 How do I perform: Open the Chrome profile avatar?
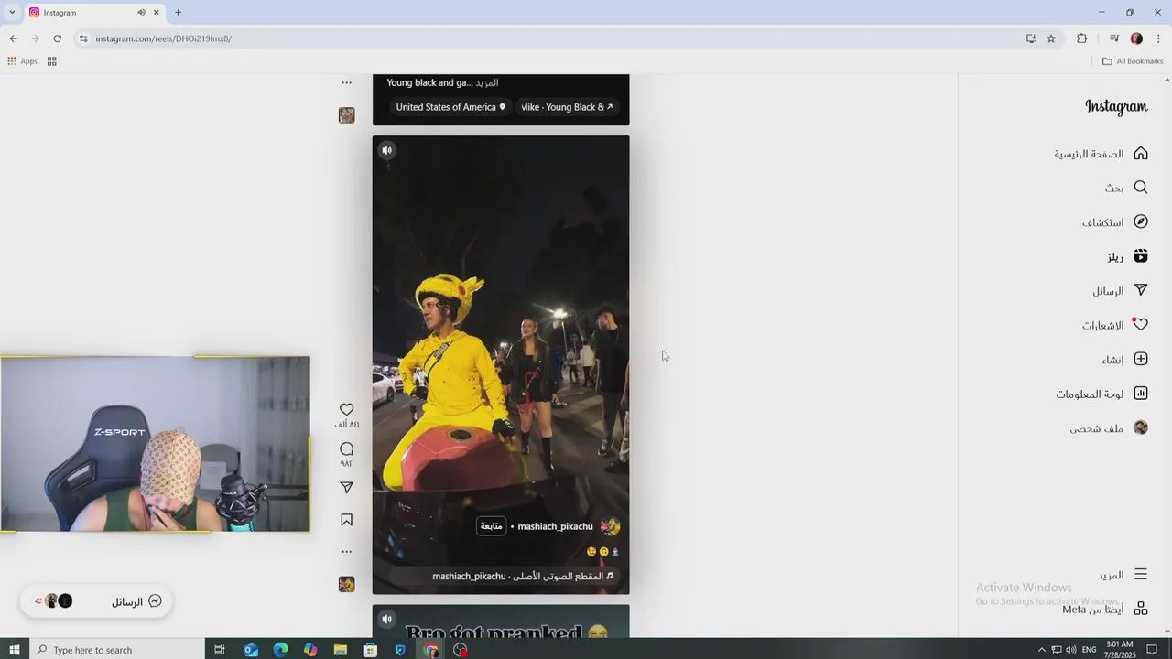click(1136, 38)
